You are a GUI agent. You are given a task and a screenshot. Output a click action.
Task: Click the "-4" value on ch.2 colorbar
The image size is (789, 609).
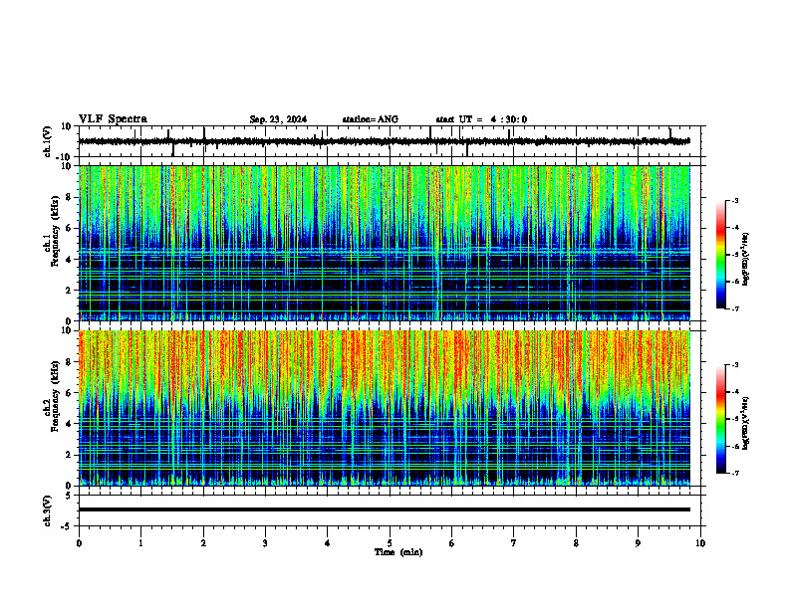[735, 392]
